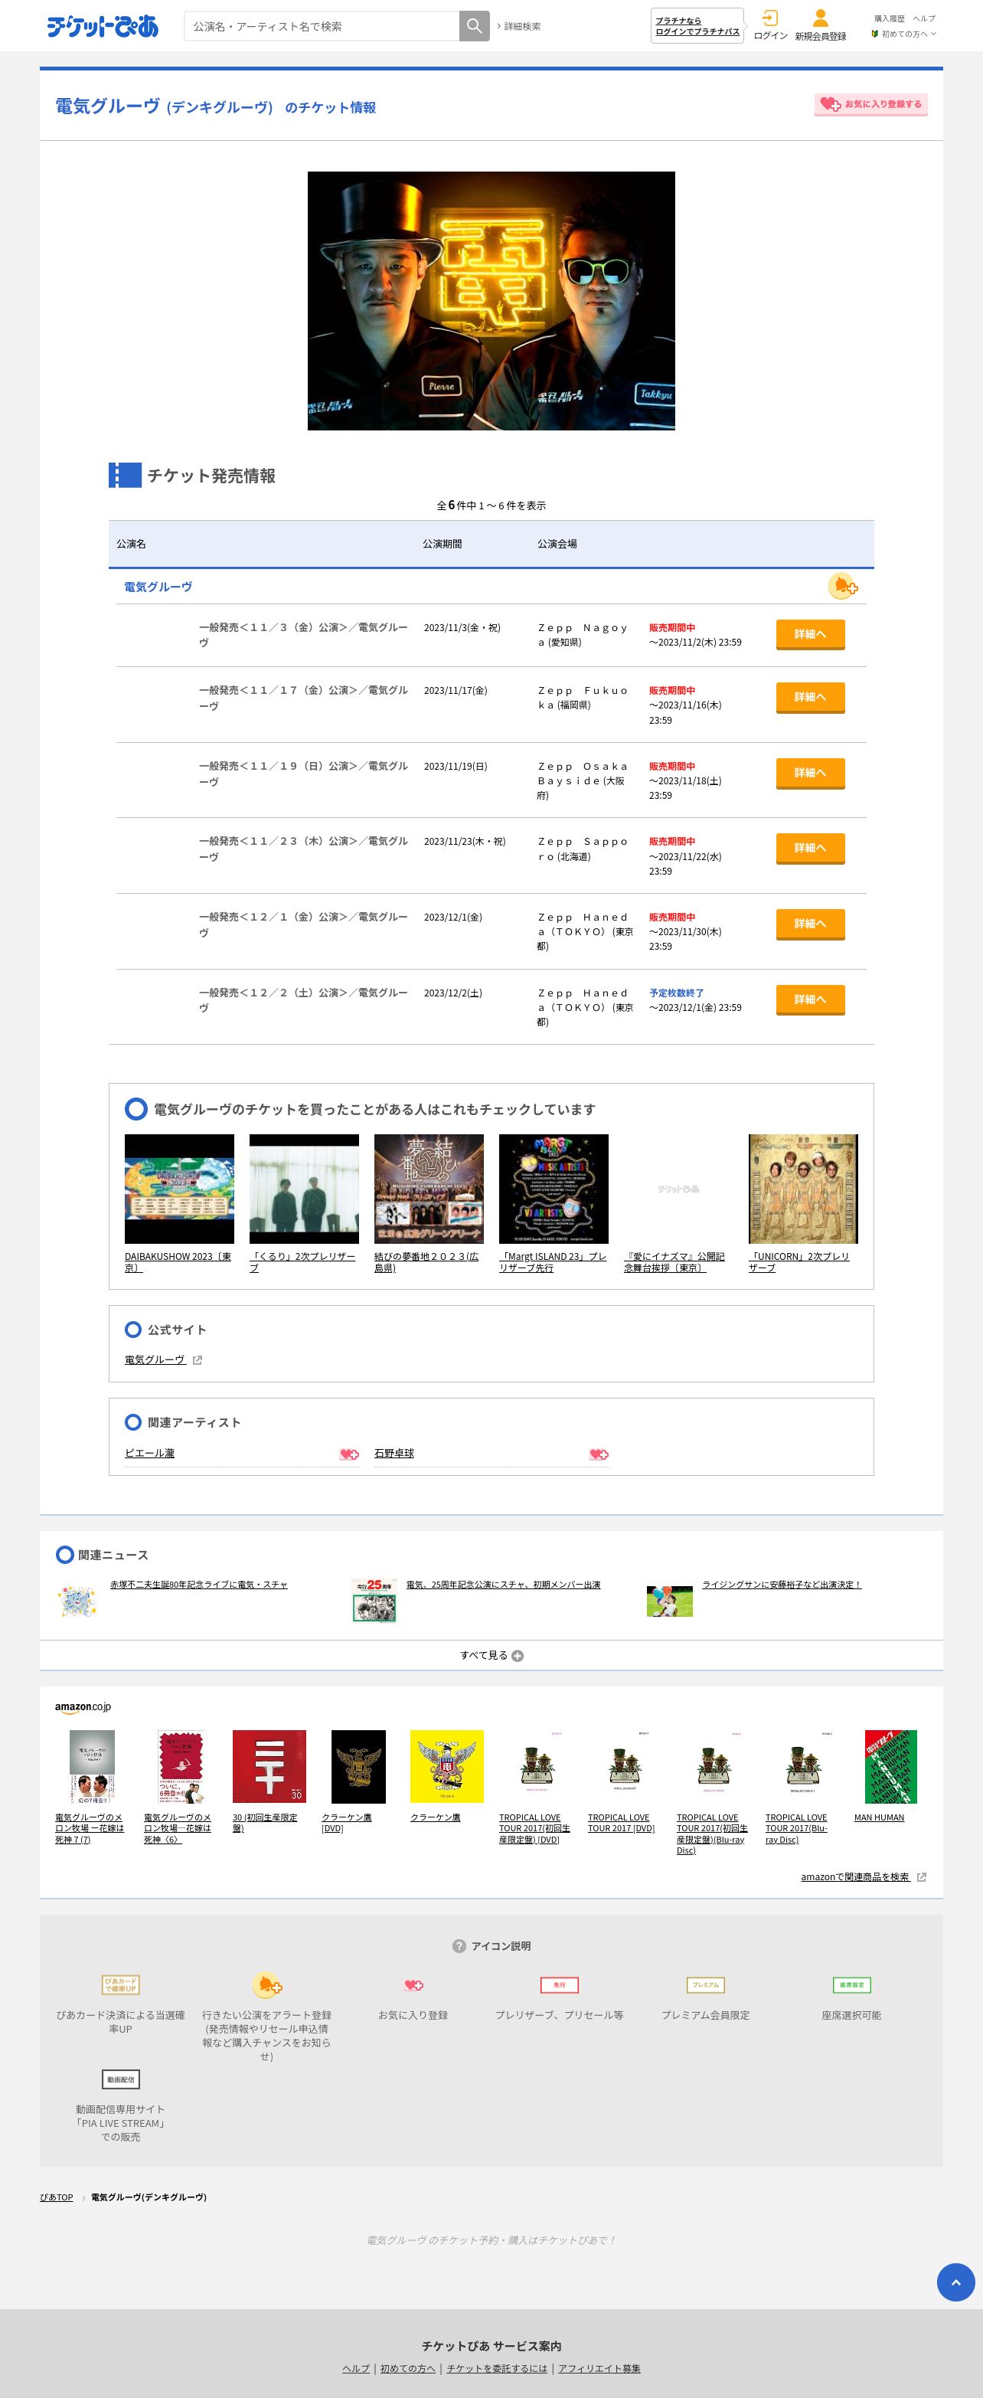The width and height of the screenshot is (983, 2398).
Task: Click お気に入り登録 legend heart icon
Action: (413, 1984)
